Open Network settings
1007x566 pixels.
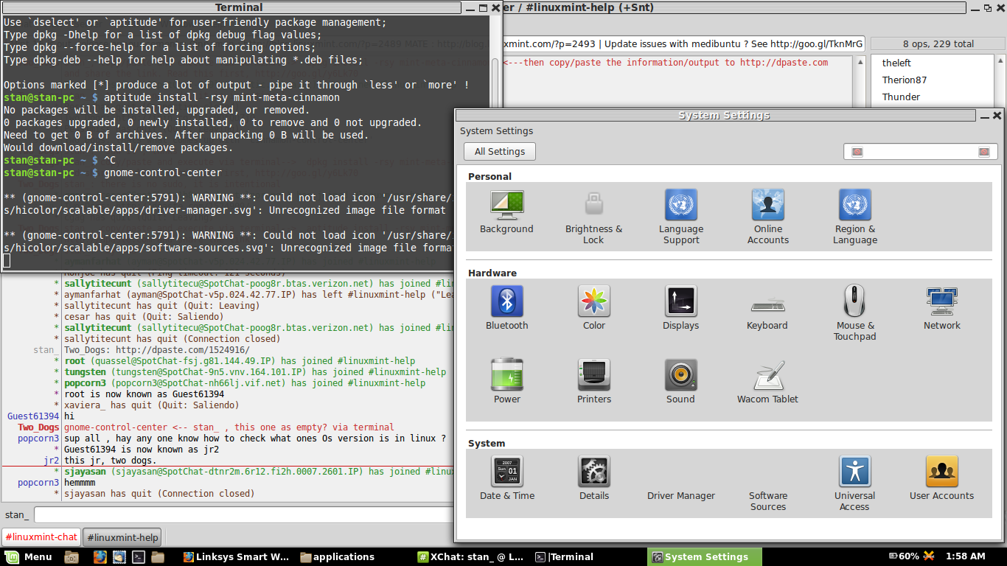pyautogui.click(x=941, y=308)
